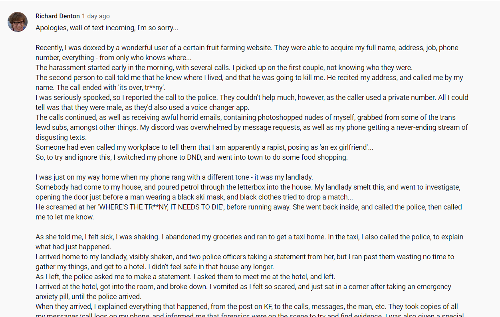This screenshot has height=317, width=500.
Task: Click the line starting 'As I left, the police asked'
Action: (186, 277)
